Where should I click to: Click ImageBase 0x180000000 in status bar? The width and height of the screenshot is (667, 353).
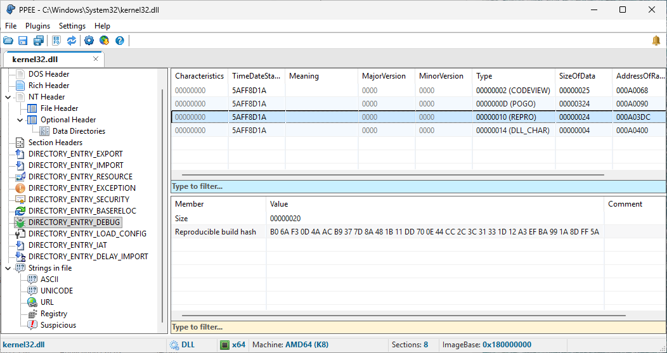[x=487, y=345]
